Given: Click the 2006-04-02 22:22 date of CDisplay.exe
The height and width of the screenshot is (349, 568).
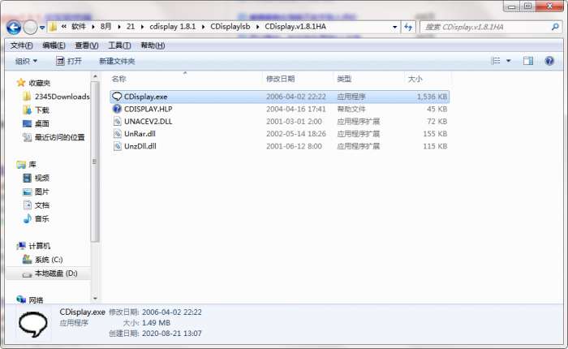Looking at the screenshot, I should (x=296, y=97).
